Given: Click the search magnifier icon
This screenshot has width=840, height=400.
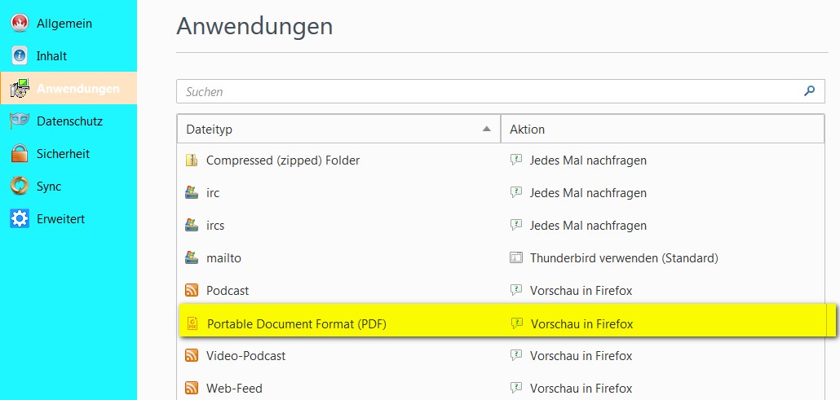Looking at the screenshot, I should click(x=809, y=91).
